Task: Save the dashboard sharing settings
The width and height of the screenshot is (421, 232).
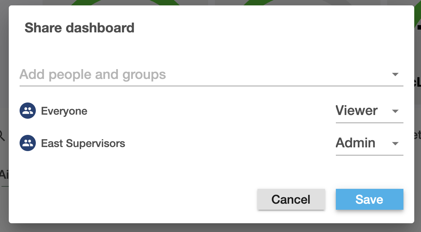Action: 370,199
